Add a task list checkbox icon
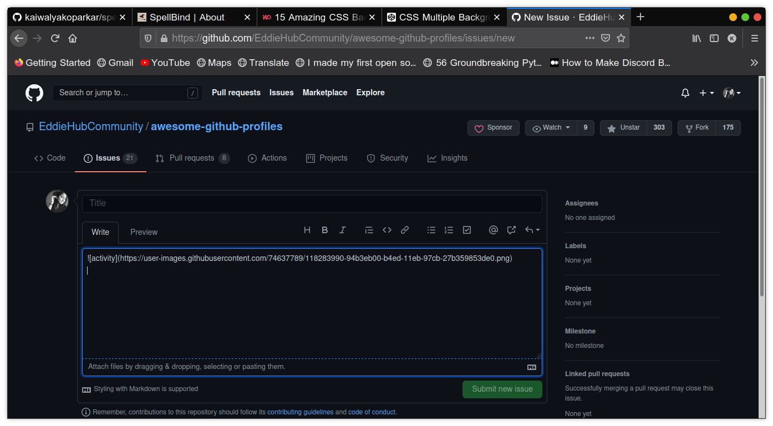Viewport: 773px width, 426px height. tap(467, 230)
